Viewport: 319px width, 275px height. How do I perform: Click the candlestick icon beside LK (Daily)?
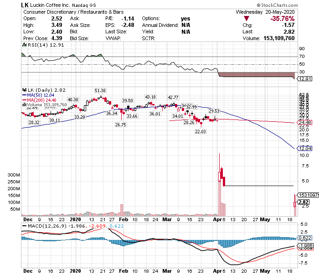click(x=25, y=90)
